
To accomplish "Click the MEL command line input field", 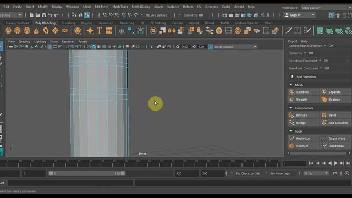I will 70,183.
